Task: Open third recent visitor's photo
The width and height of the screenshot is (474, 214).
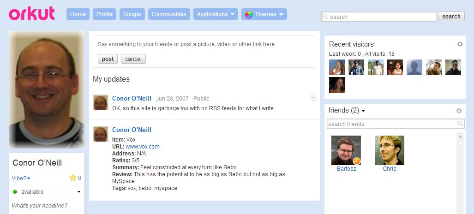Action: (x=375, y=67)
